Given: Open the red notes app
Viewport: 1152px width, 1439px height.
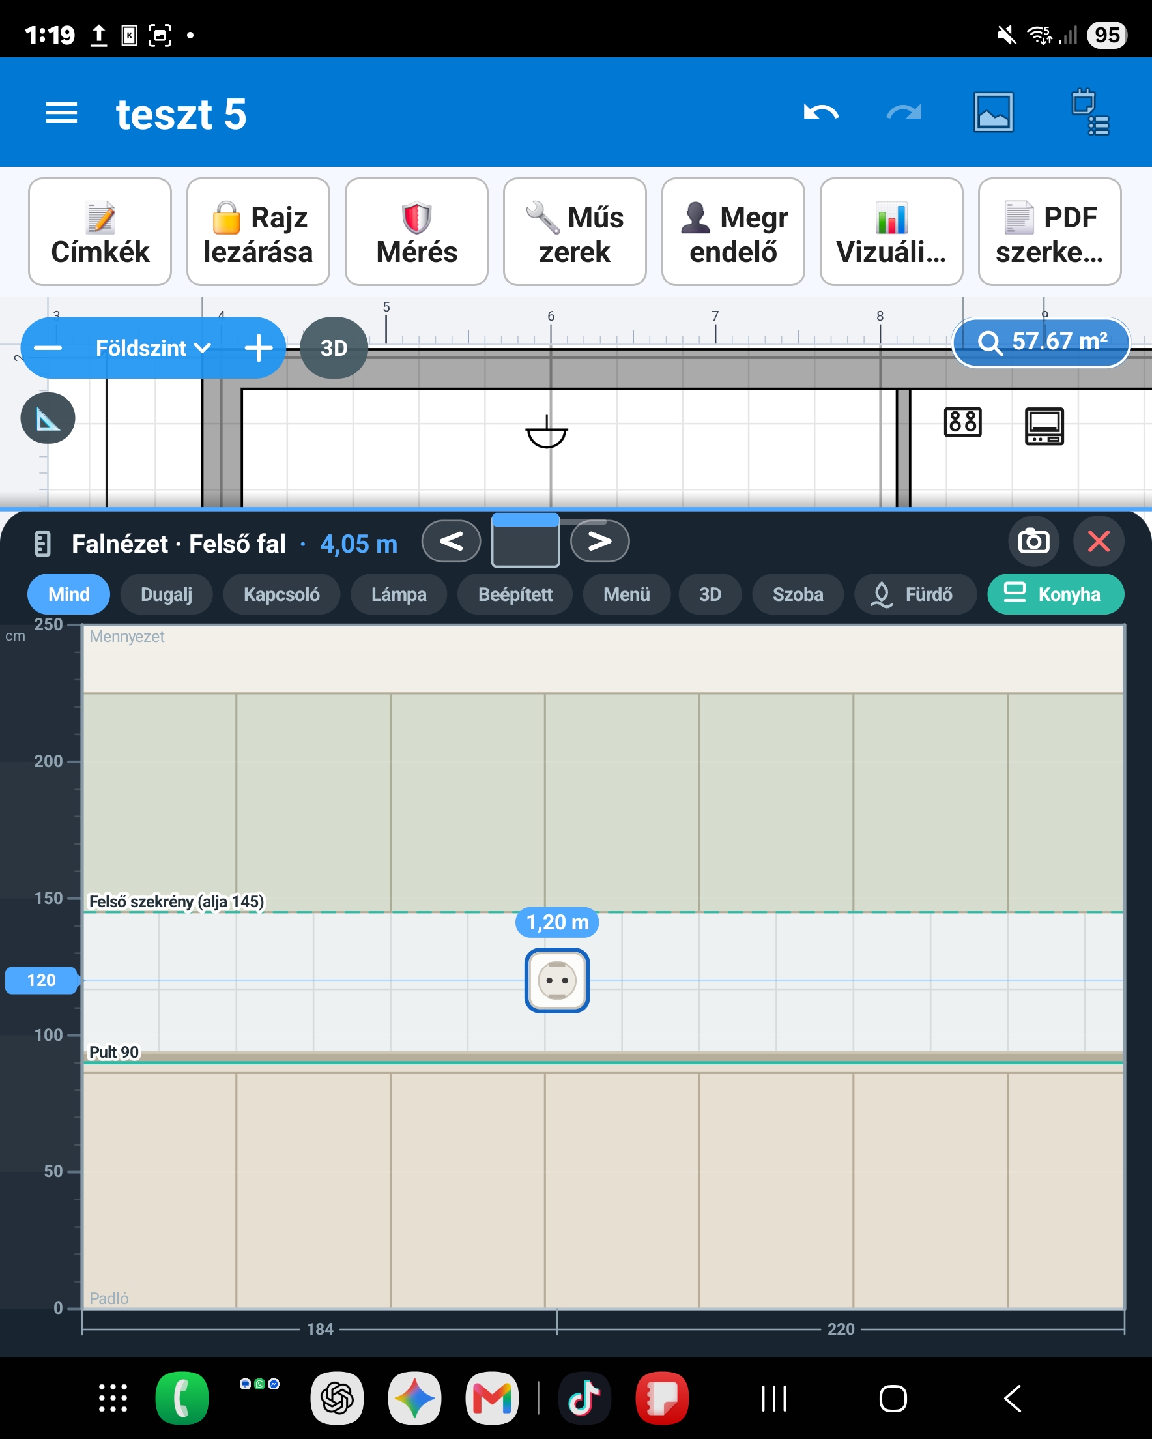Looking at the screenshot, I should point(661,1398).
